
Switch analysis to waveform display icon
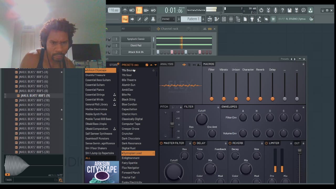pos(184,65)
